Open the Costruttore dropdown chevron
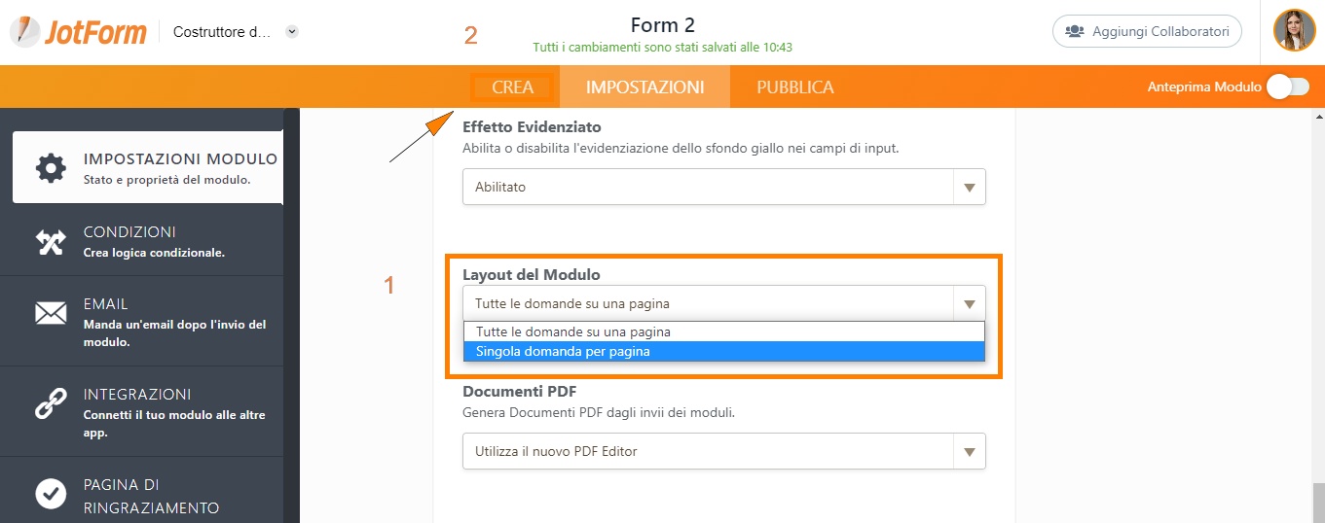1325x523 pixels. [292, 31]
